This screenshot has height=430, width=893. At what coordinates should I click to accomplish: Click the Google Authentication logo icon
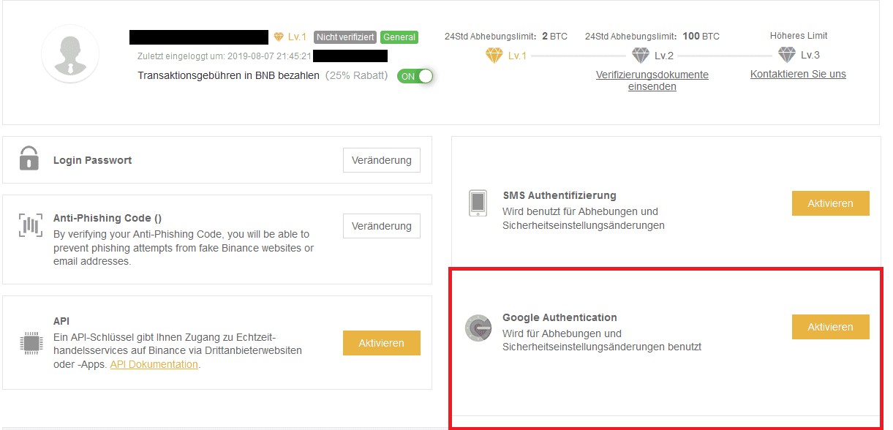[478, 328]
